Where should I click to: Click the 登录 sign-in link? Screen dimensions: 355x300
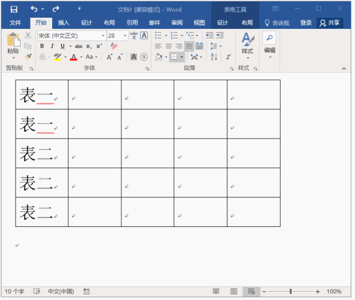pos(306,23)
